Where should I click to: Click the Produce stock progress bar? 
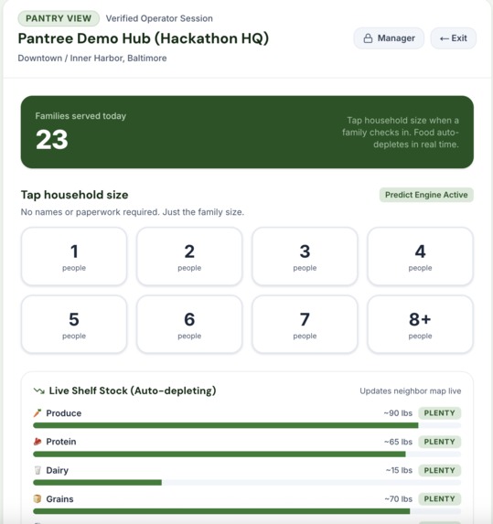coord(247,425)
